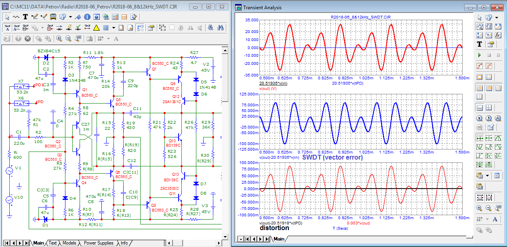Click Zoom In on analysis toolbar
This screenshot has width=507, height=247.
480,208
